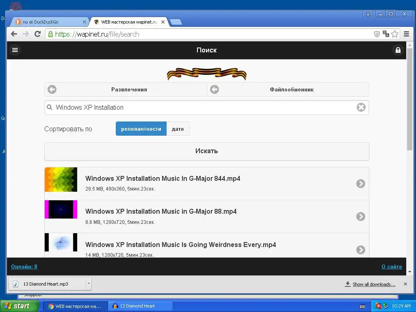Click the download arrow icon beside Show all downloads
Screen dimensions: 416x312
(x=348, y=284)
